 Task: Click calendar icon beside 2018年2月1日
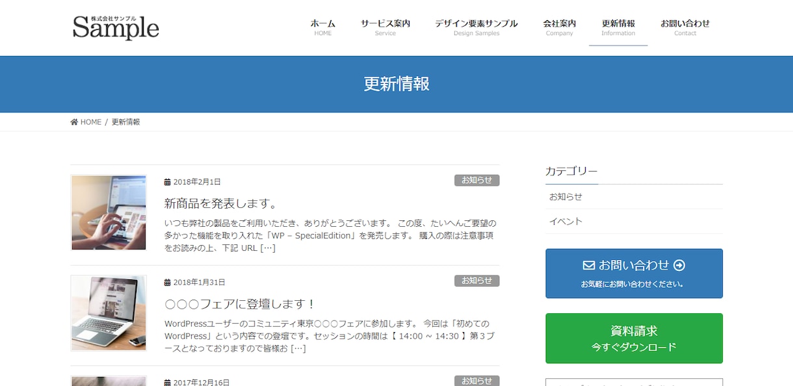(x=167, y=182)
